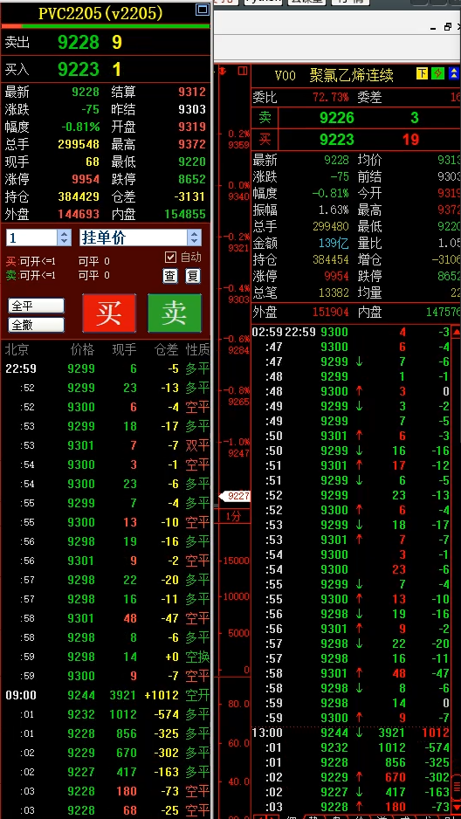Click the 仓差 value -3131
The width and height of the screenshot is (461, 819).
(189, 197)
